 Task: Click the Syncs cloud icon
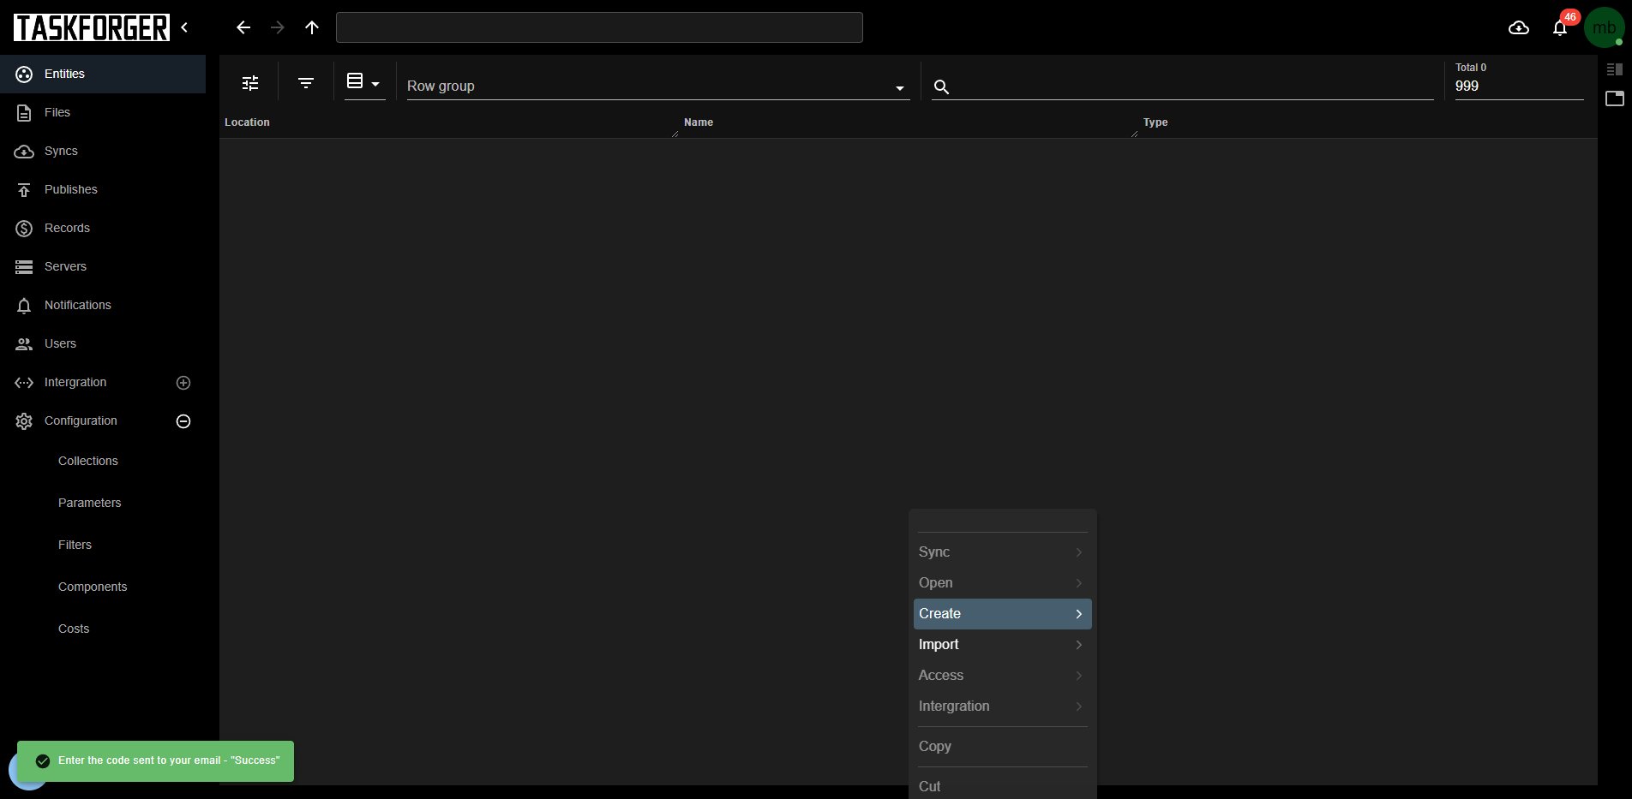(24, 152)
